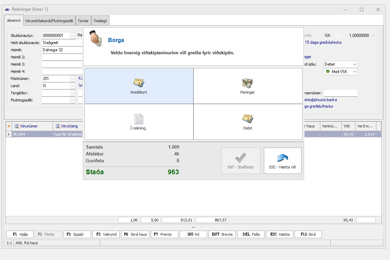Open the Með VSK dropdown
This screenshot has height=260, width=390.
(354, 72)
